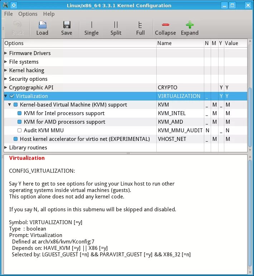
Task: Select the KVM_AMD name cell
Action: [x=180, y=122]
